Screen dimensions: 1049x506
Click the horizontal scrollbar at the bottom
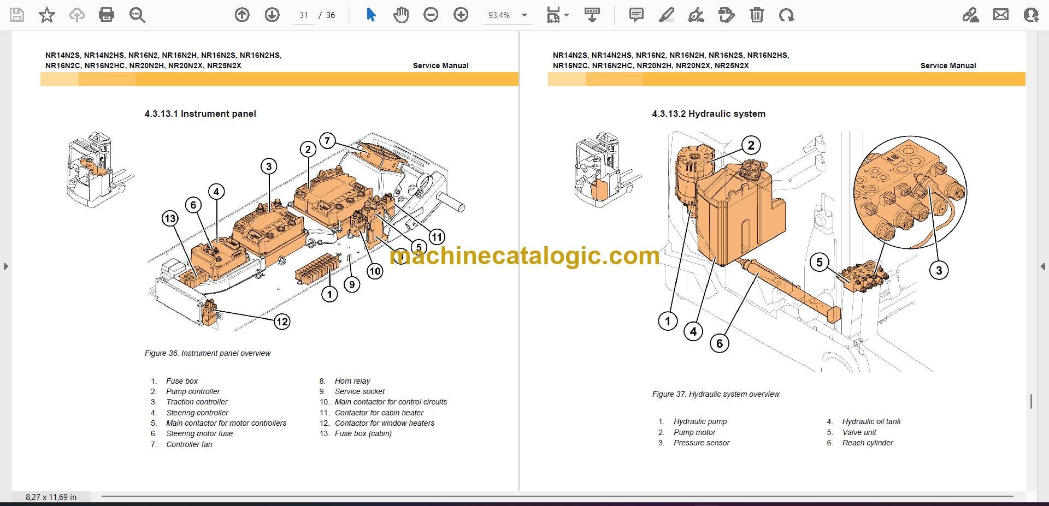[557, 497]
